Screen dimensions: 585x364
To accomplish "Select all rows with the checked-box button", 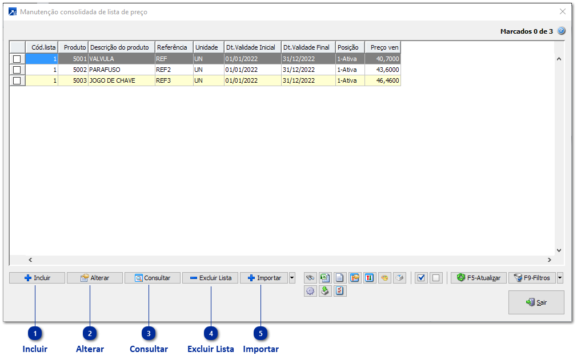I will [x=421, y=278].
